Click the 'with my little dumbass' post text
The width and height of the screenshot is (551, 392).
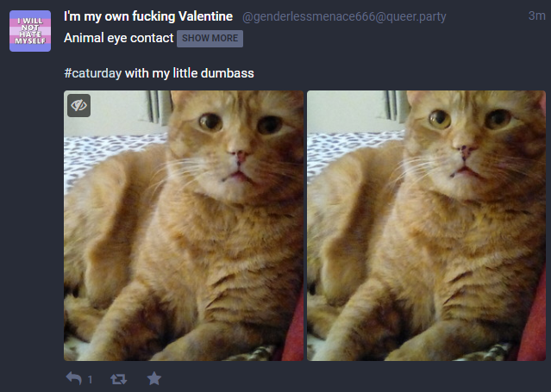pyautogui.click(x=190, y=73)
